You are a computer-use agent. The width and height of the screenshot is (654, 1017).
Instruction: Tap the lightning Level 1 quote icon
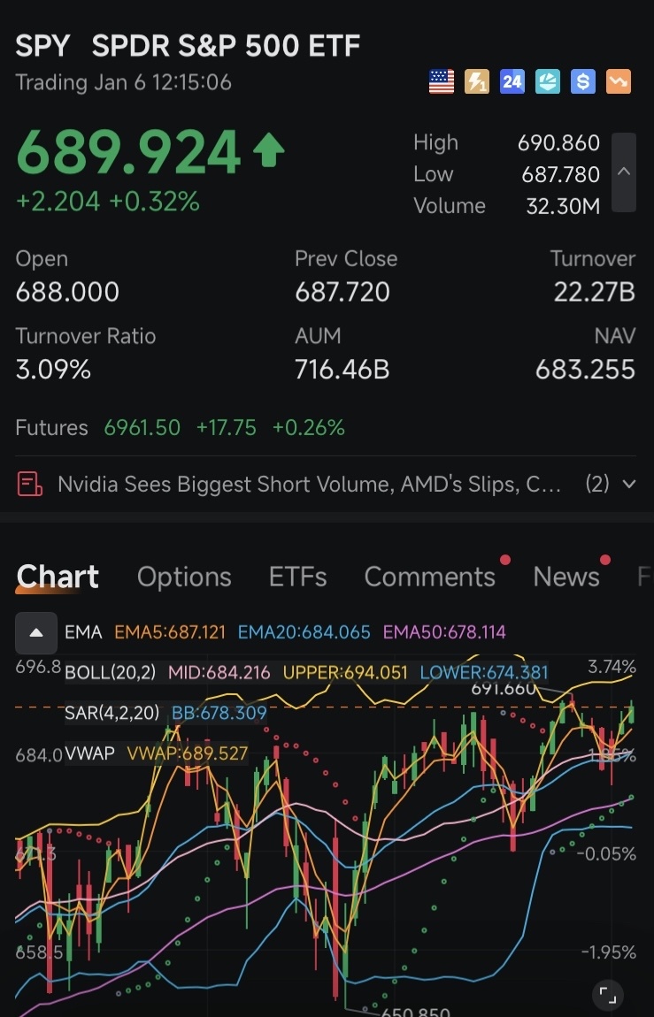477,81
